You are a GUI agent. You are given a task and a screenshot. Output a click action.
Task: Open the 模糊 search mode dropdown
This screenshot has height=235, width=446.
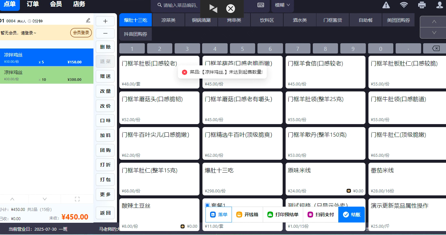[x=282, y=5]
